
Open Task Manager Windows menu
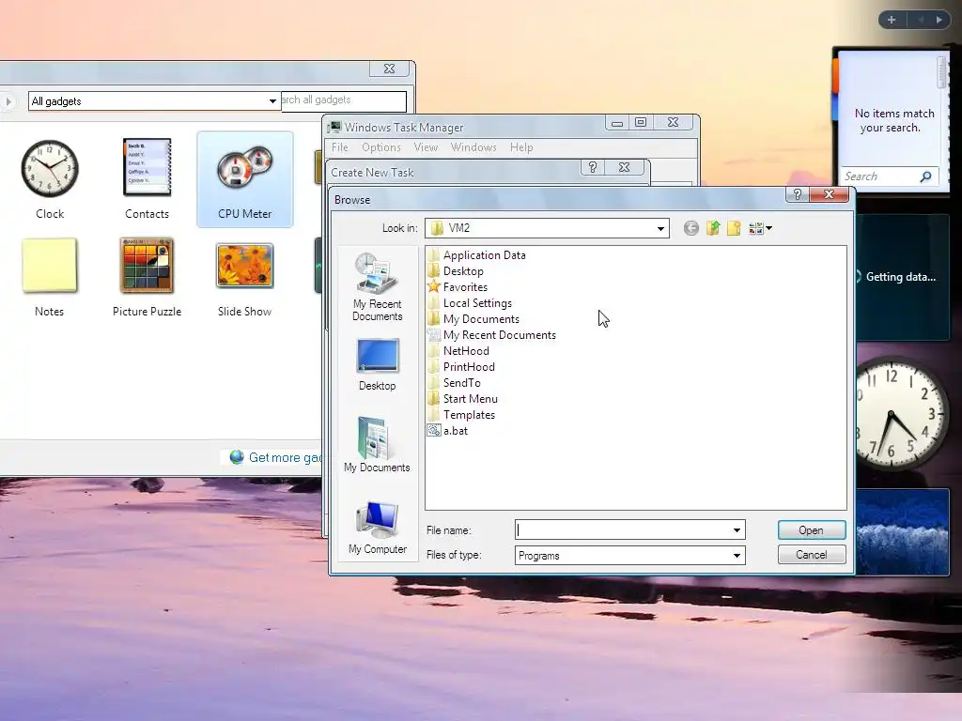coord(473,147)
